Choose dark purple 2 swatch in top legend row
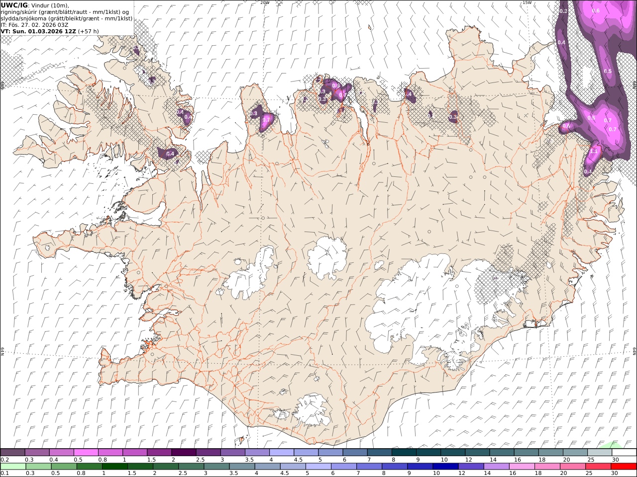The height and width of the screenshot is (477, 637). tap(184, 453)
